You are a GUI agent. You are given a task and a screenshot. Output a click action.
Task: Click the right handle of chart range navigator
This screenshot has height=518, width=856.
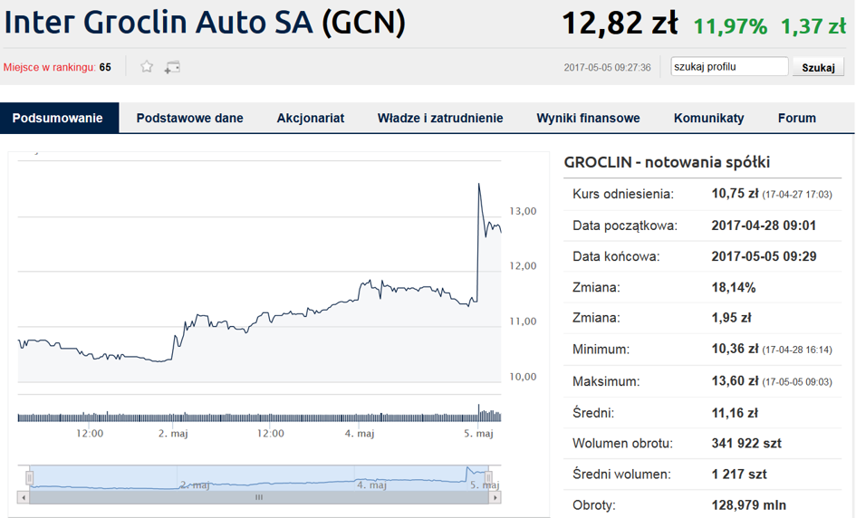488,478
